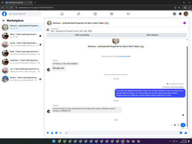Open the tab search dropdown arrow
Screen dimensions: 192x144
pyautogui.click(x=2, y=2)
